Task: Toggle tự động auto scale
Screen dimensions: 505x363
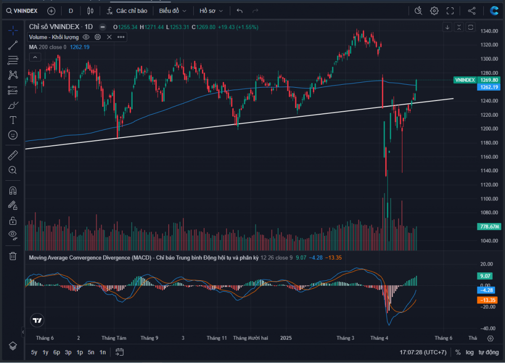Action: (x=489, y=352)
